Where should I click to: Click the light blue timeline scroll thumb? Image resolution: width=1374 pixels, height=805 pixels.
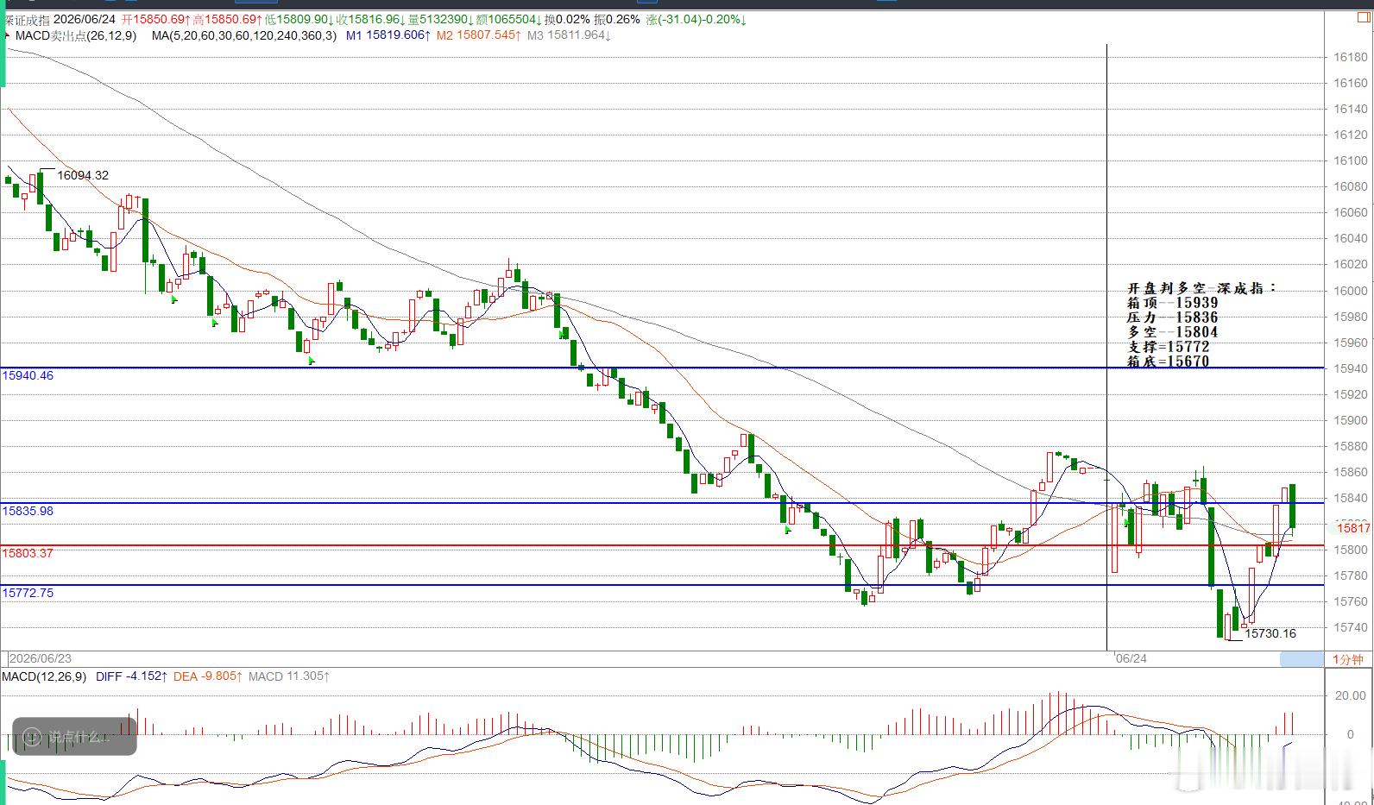1301,659
